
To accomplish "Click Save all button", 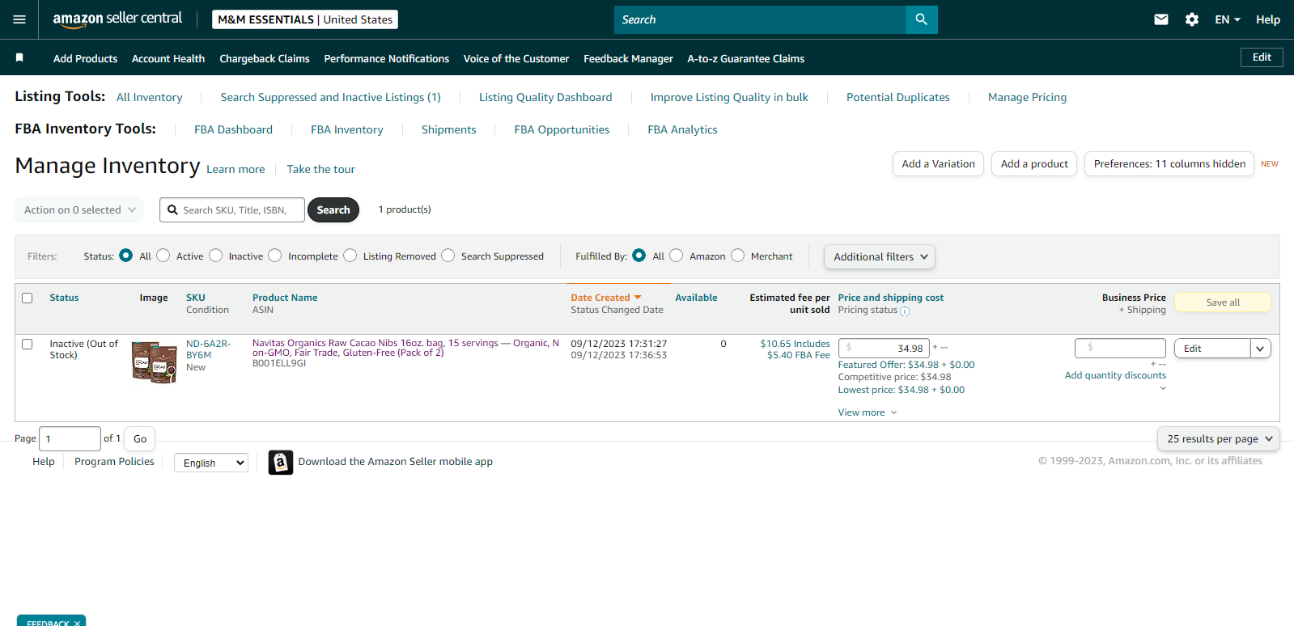I will click(x=1223, y=302).
